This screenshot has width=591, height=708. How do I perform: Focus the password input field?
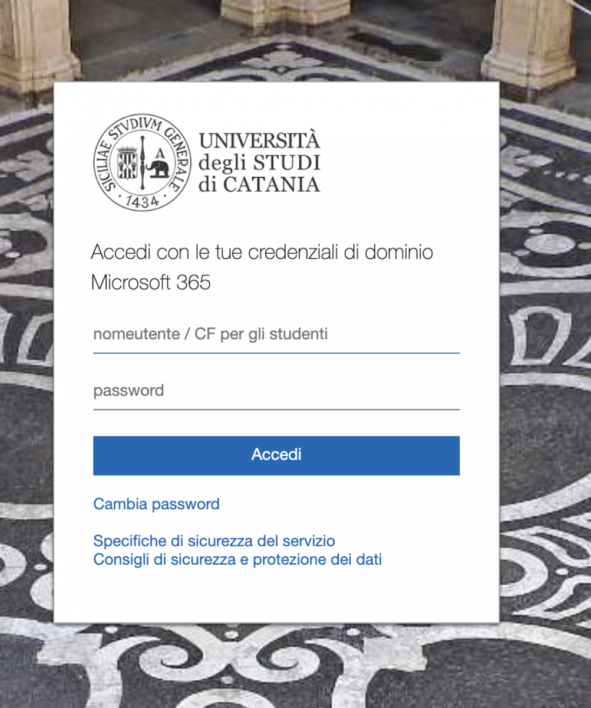pos(276,391)
